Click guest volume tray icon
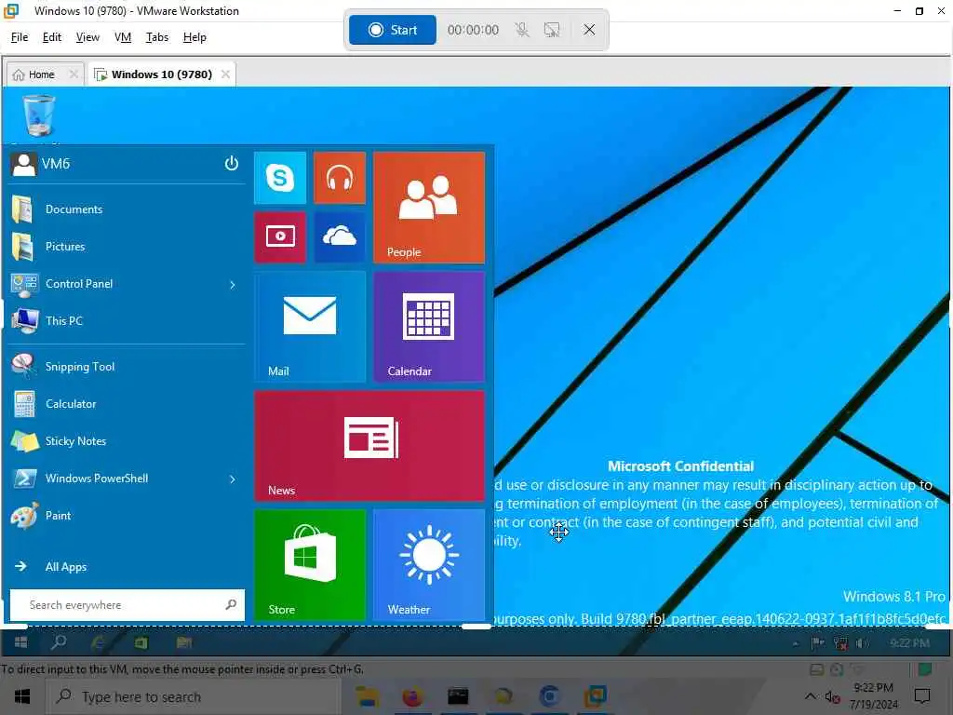 tap(862, 642)
